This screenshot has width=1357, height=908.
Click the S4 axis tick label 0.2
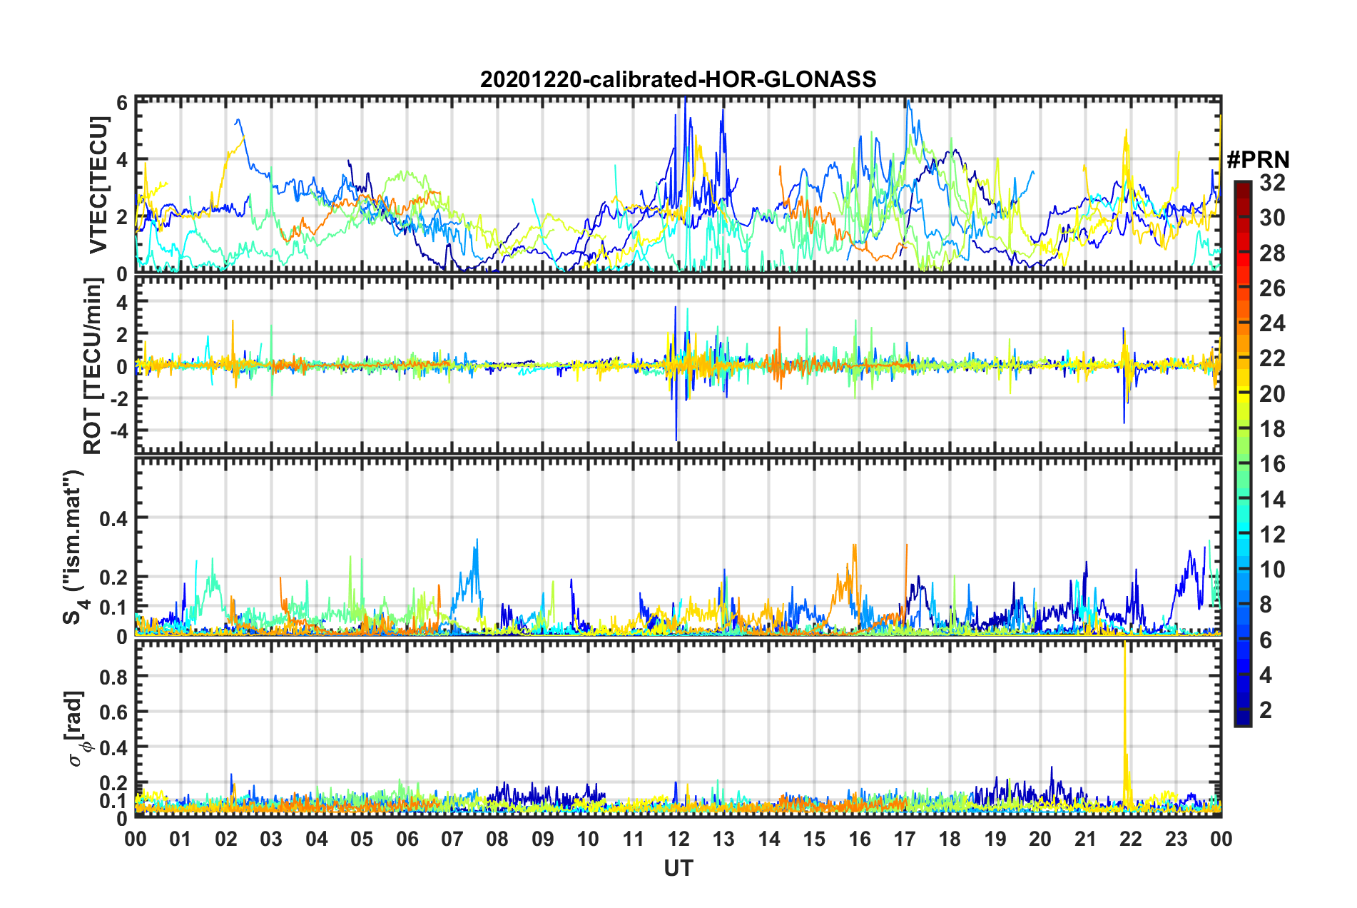click(x=114, y=577)
